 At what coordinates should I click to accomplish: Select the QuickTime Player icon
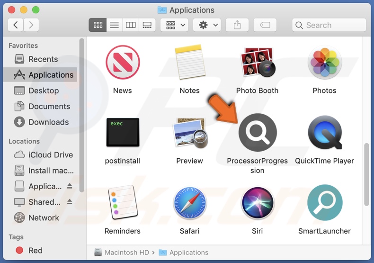coord(325,133)
